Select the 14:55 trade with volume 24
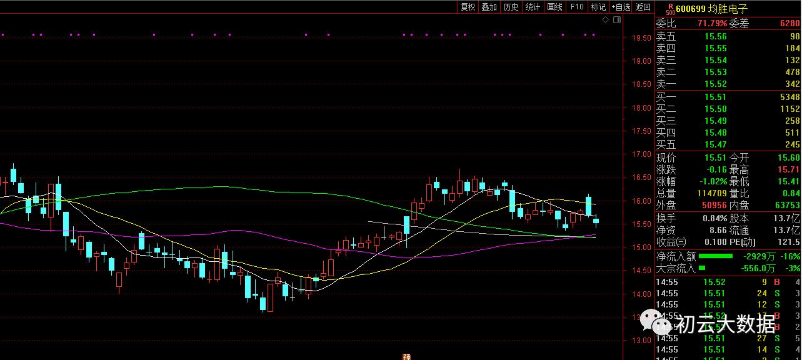The height and width of the screenshot is (360, 802). click(x=728, y=293)
